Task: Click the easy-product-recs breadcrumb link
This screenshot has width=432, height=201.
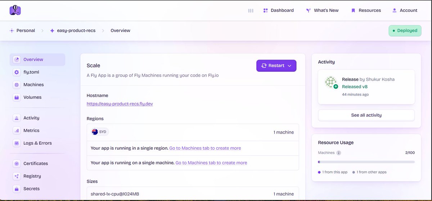Action: (x=76, y=31)
